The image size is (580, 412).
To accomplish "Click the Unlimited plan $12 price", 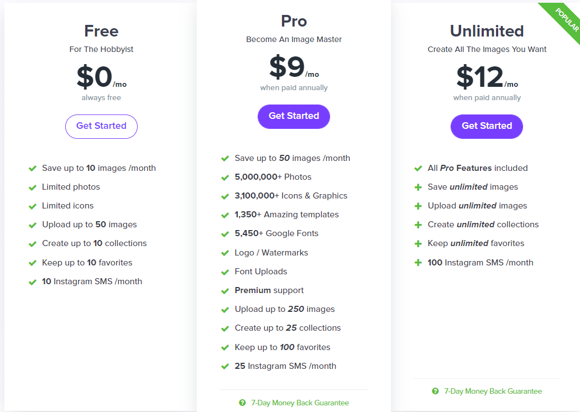I will click(x=480, y=77).
